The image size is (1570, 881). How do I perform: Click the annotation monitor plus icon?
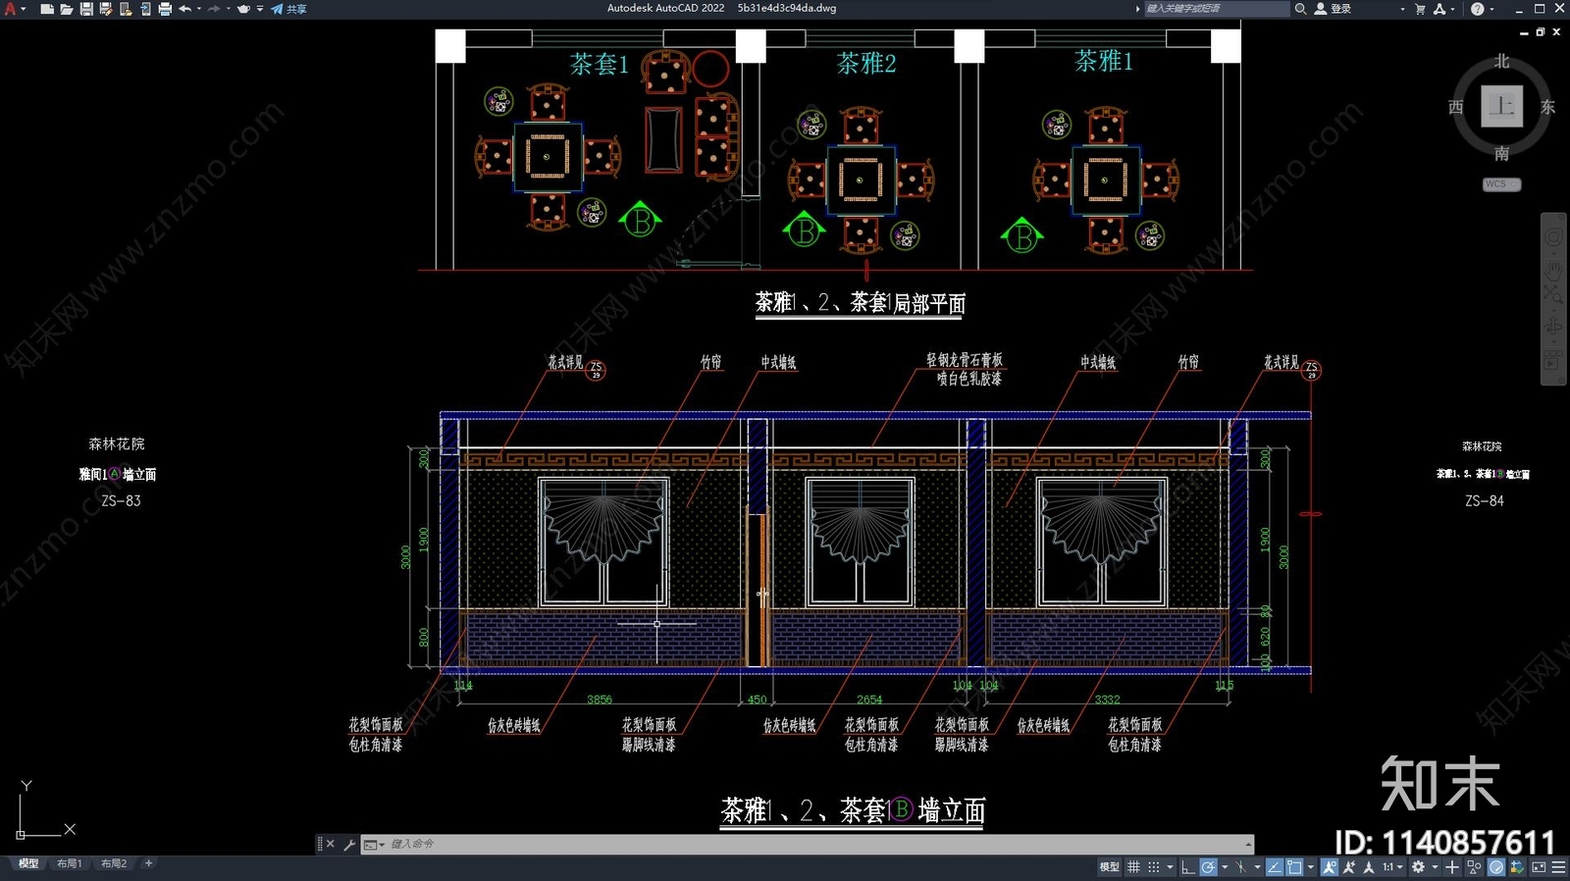click(1452, 867)
